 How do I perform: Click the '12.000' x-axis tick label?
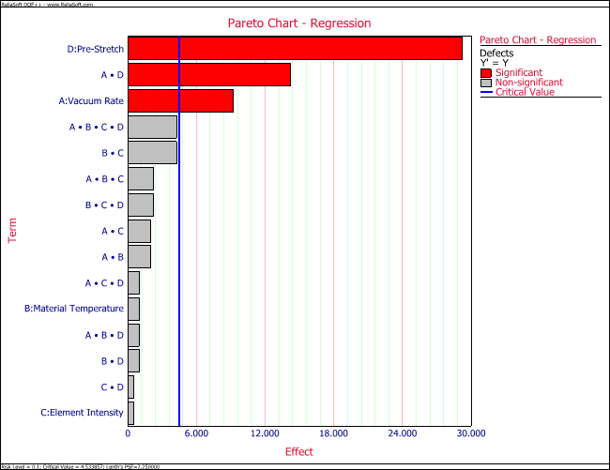(265, 433)
